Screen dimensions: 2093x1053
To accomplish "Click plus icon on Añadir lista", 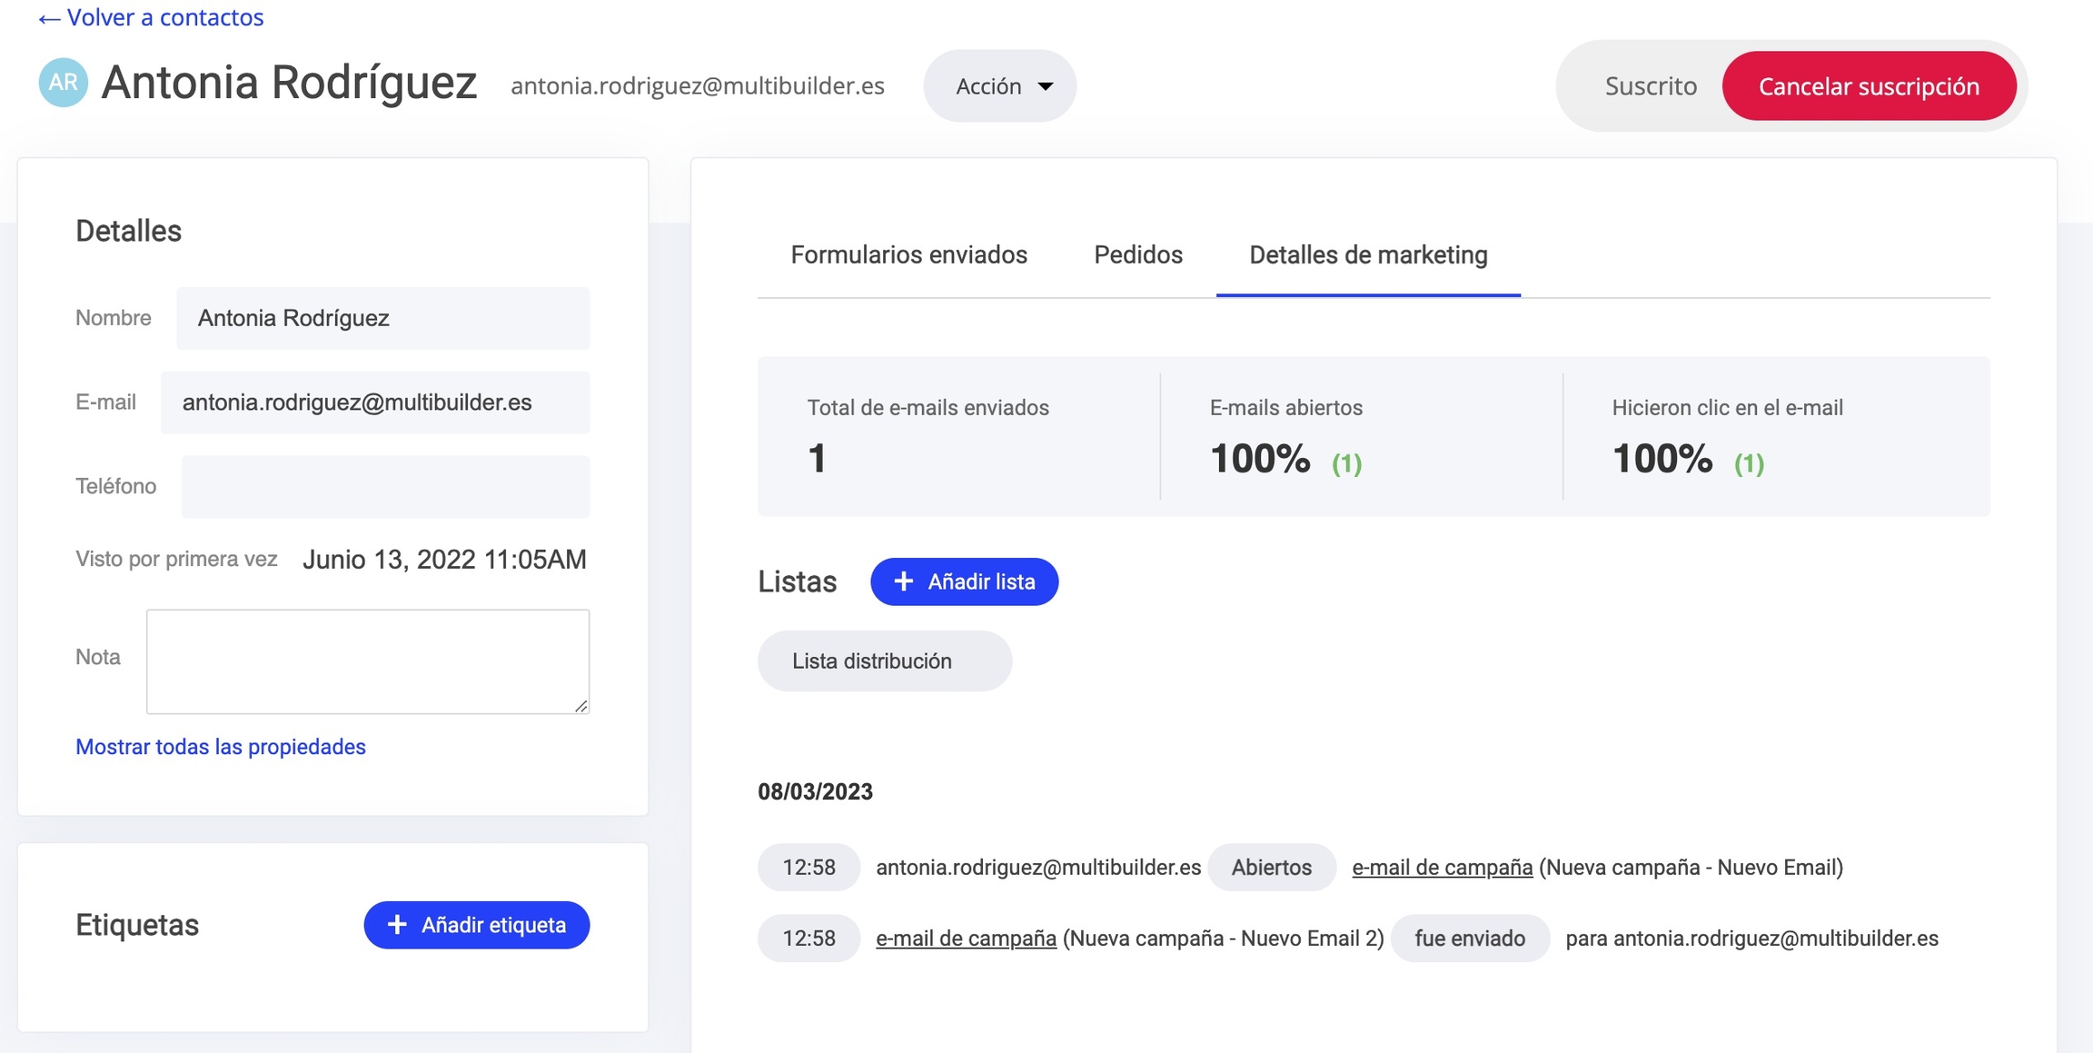I will coord(903,581).
